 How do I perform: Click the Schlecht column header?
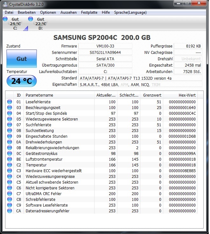tap(129, 95)
